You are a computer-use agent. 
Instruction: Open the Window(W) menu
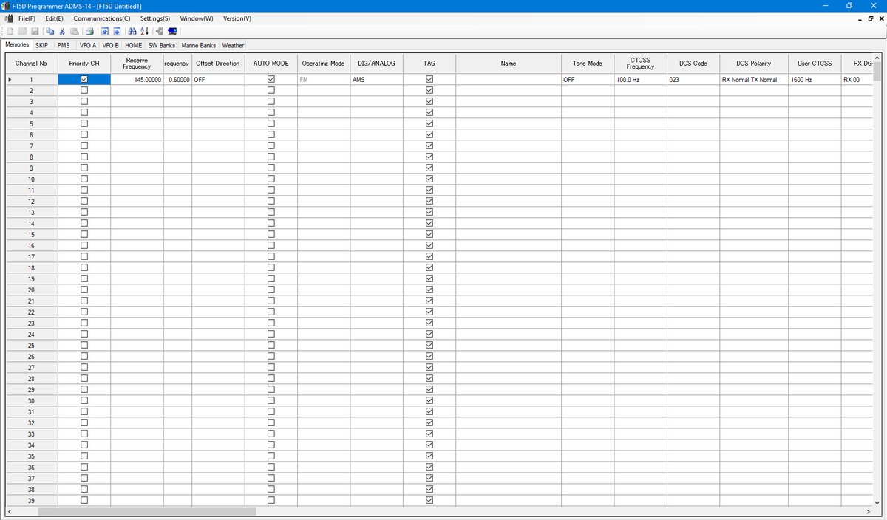197,18
